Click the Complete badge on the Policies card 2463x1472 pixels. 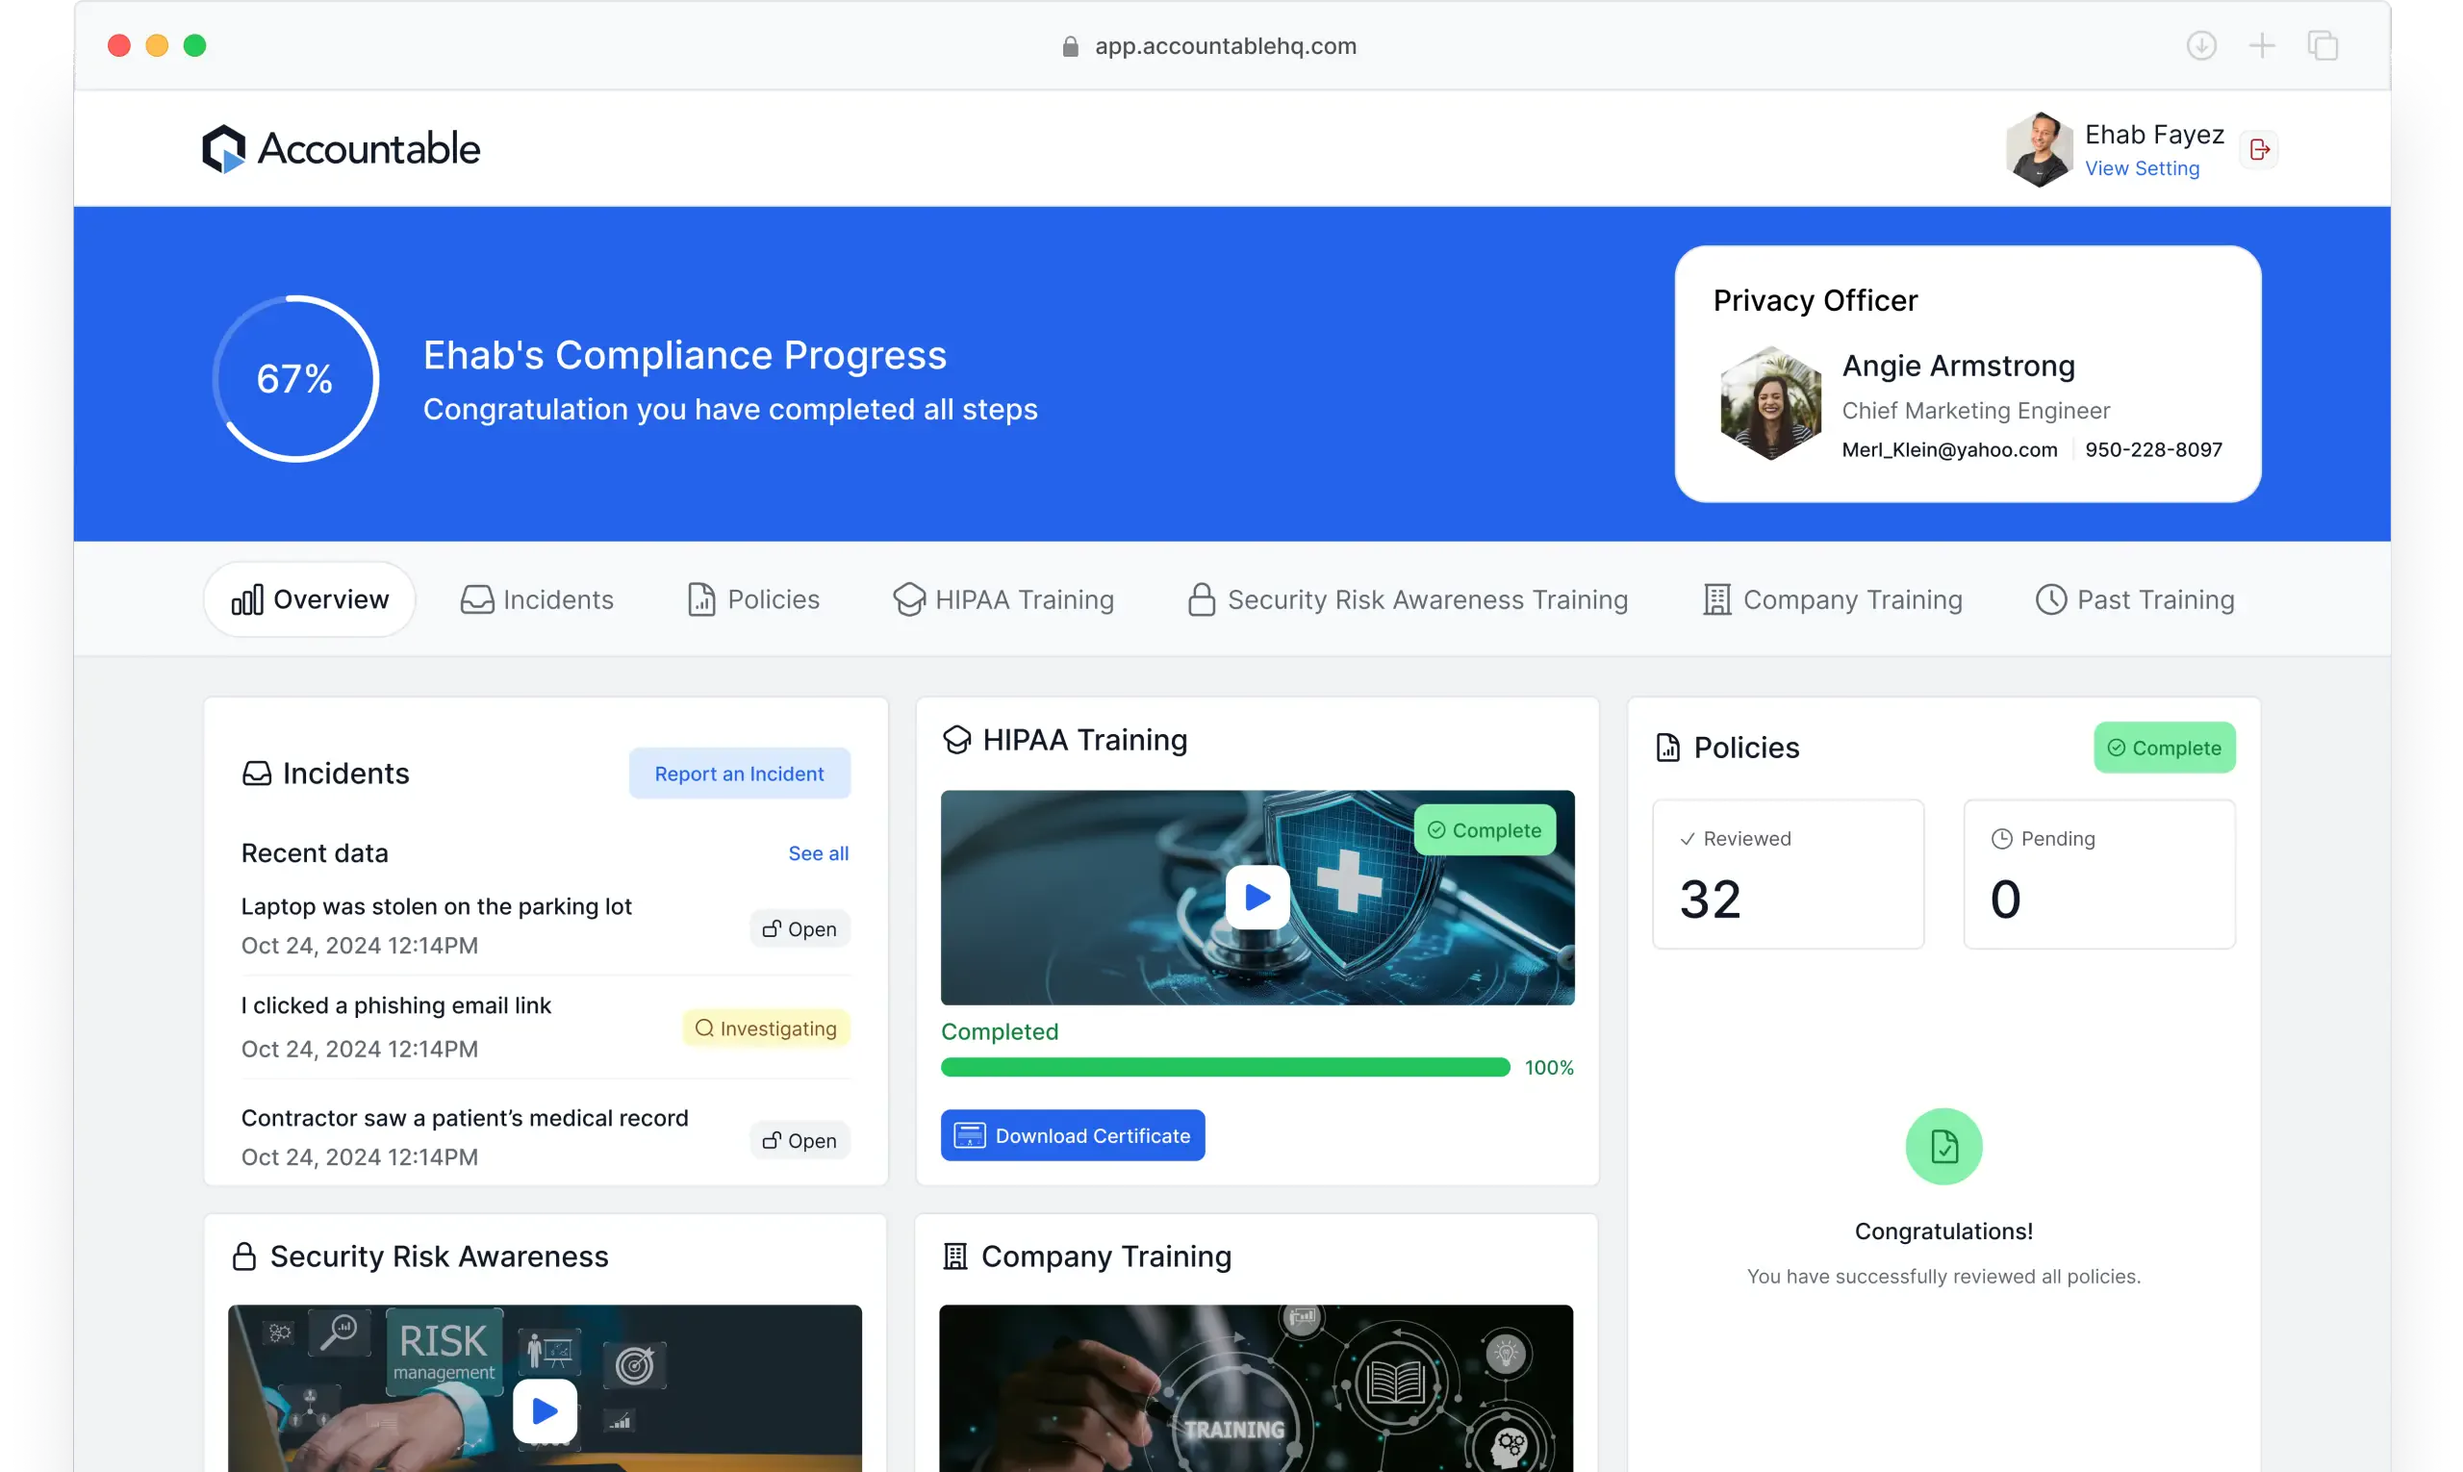point(2165,748)
